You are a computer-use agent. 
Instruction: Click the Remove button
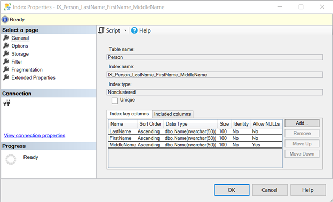point(302,133)
